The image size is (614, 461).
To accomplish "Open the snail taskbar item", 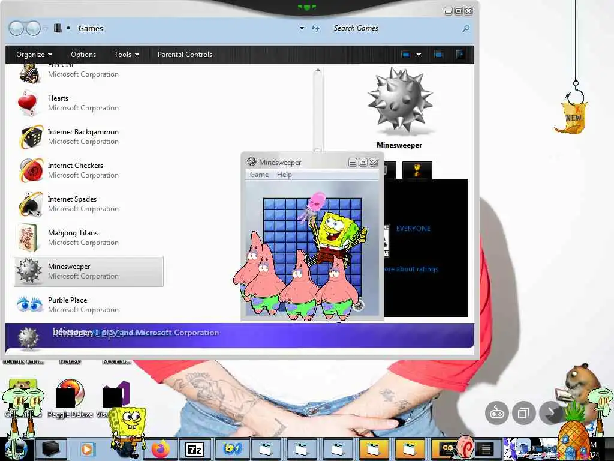I will point(465,447).
